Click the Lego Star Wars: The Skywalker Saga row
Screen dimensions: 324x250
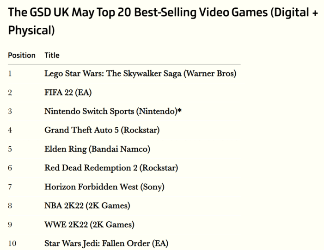pyautogui.click(x=124, y=74)
